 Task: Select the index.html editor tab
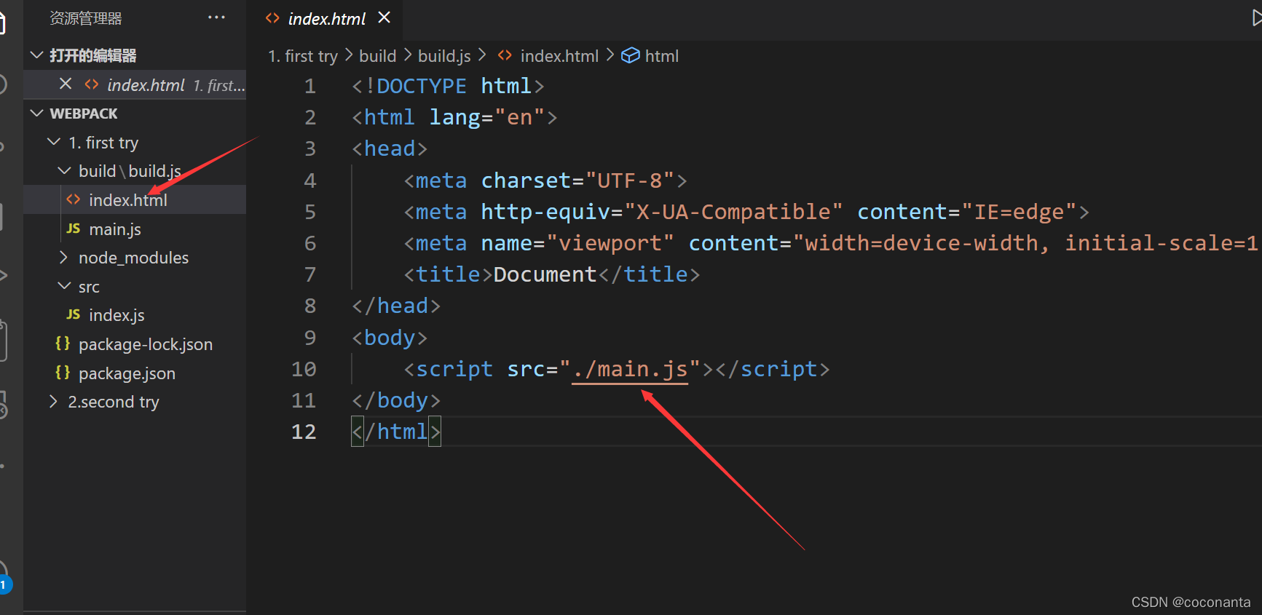[326, 19]
